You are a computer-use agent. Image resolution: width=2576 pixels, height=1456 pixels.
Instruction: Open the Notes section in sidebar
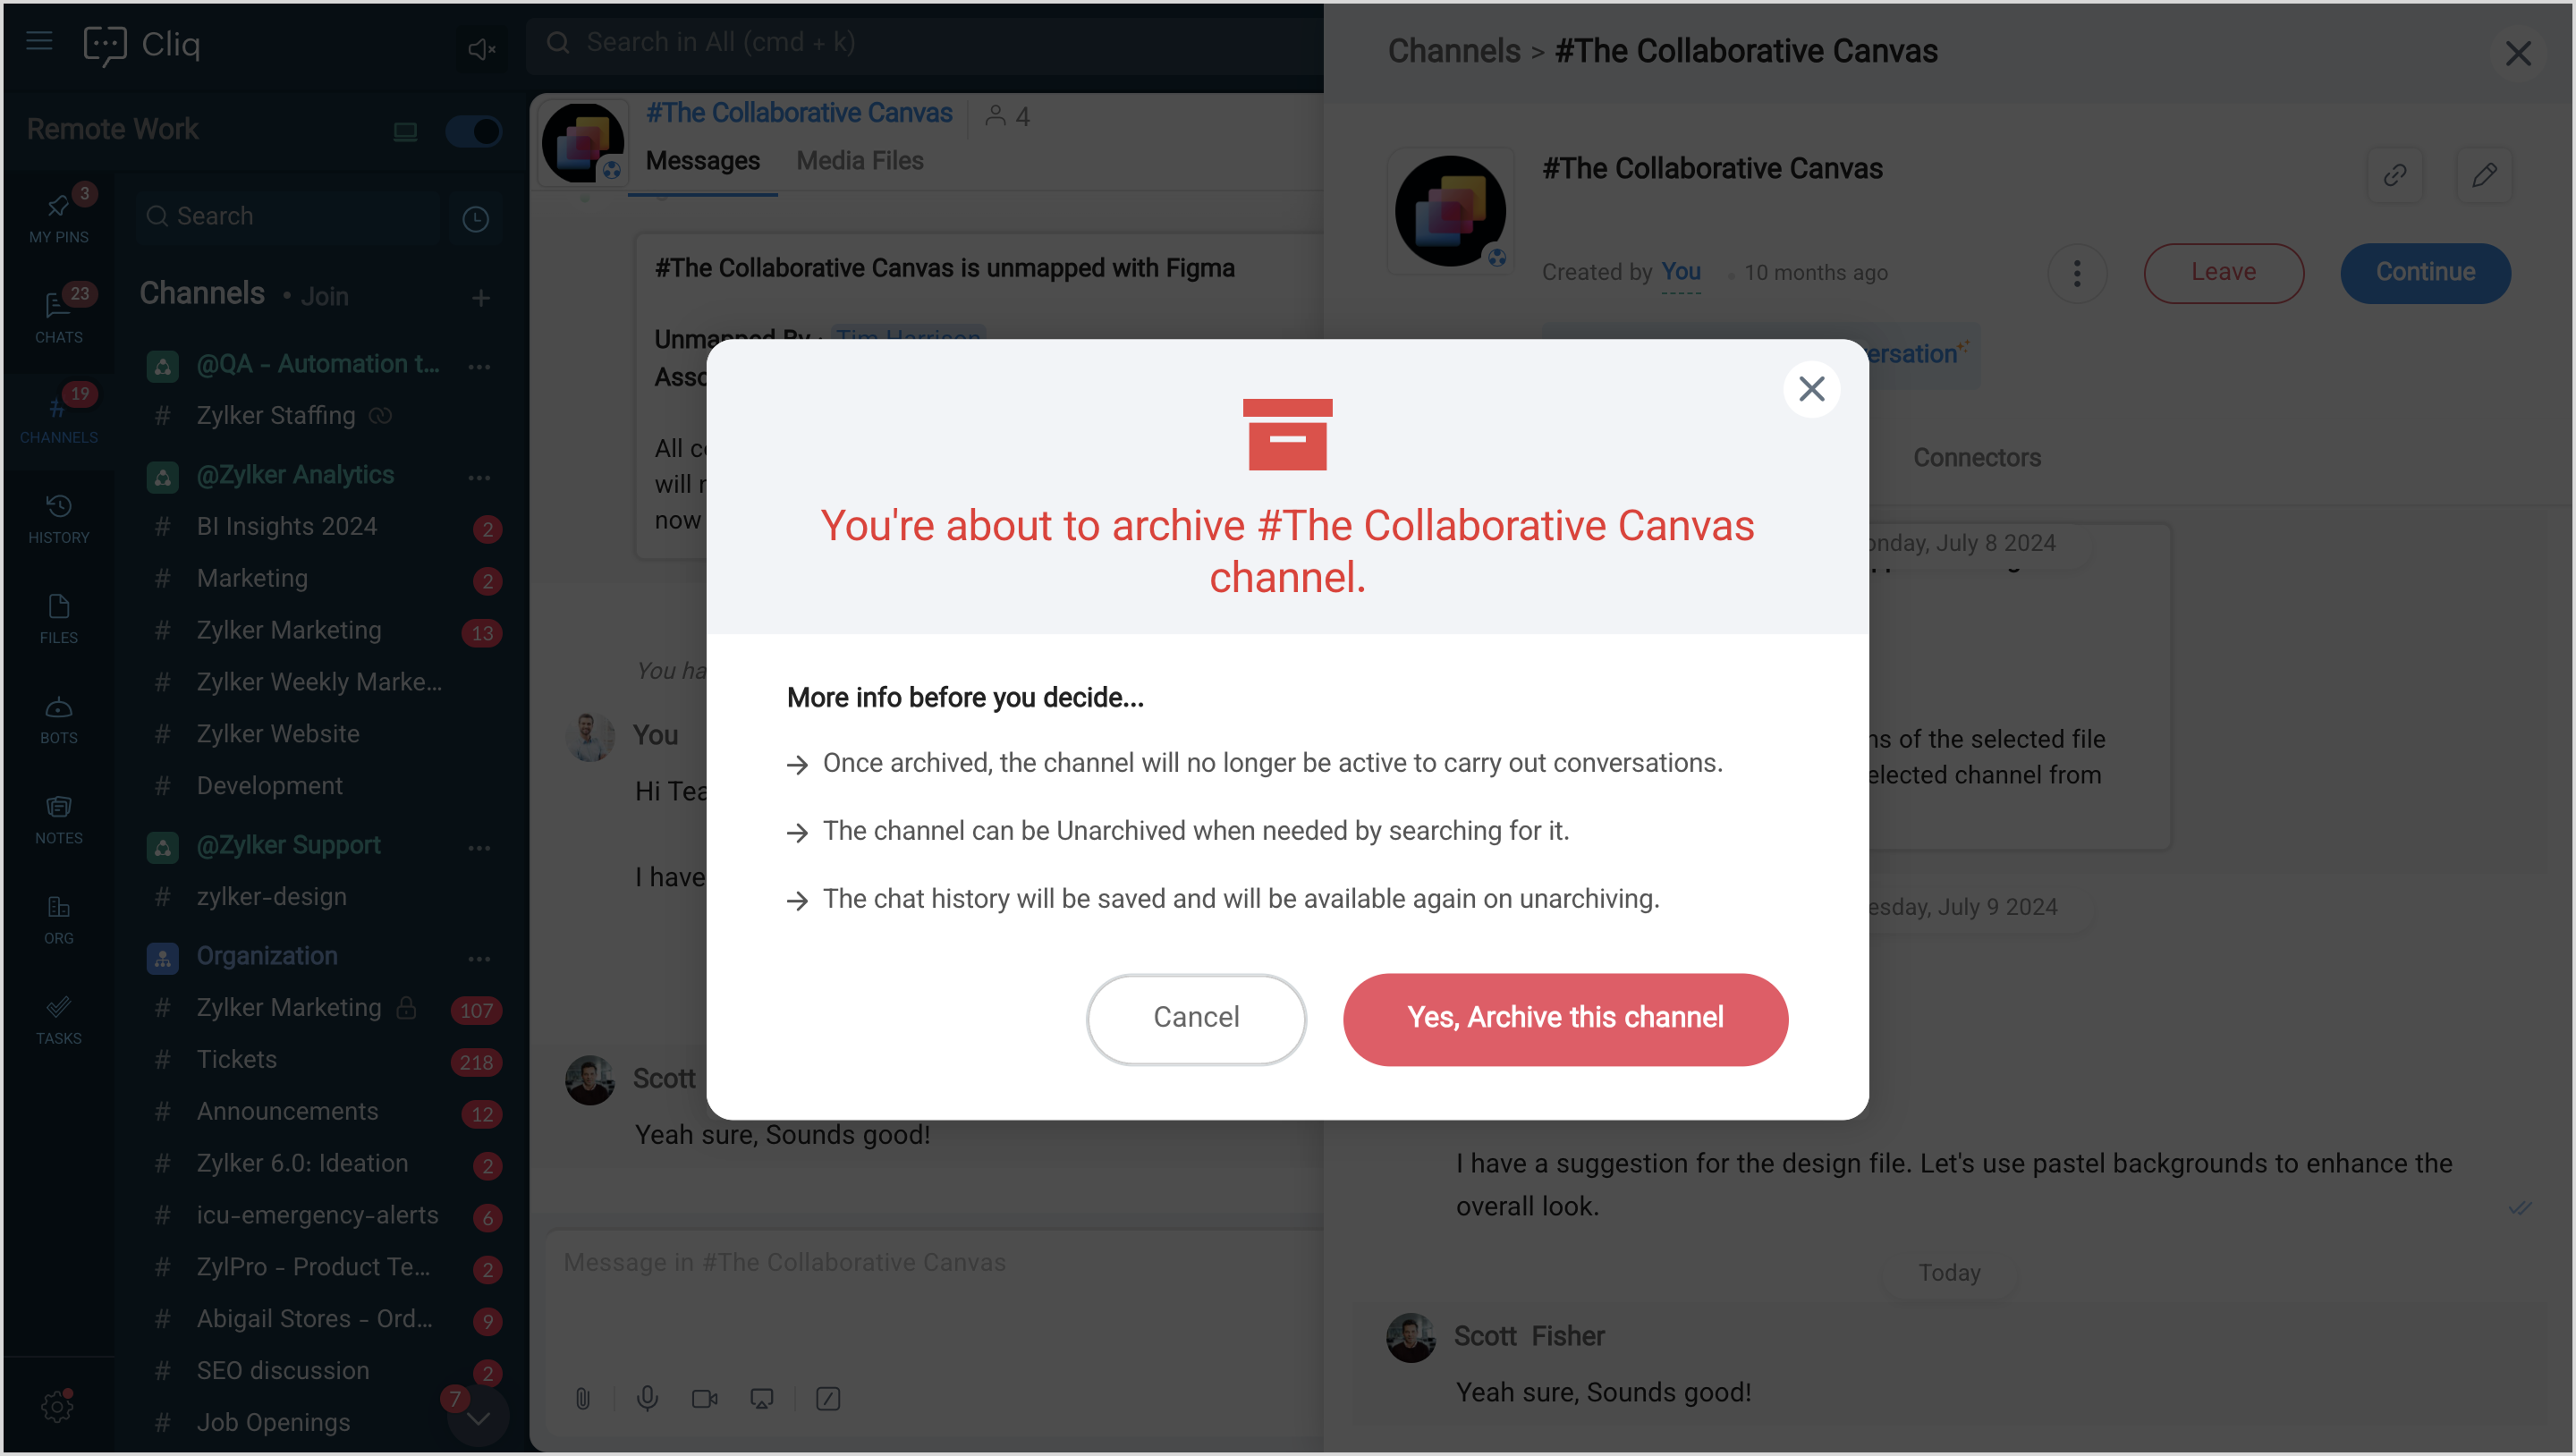[58, 818]
